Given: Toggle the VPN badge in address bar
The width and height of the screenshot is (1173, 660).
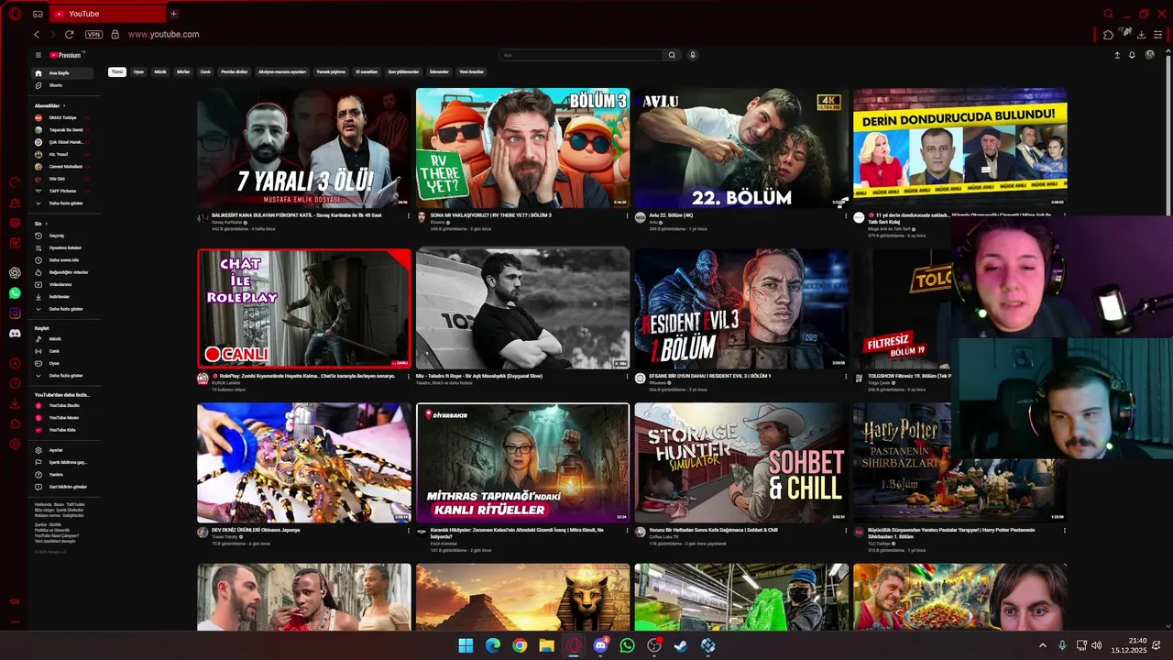Looking at the screenshot, I should (x=93, y=34).
